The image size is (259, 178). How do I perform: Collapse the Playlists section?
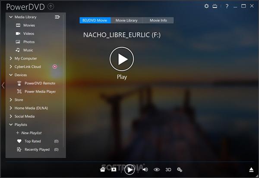coord(11,125)
